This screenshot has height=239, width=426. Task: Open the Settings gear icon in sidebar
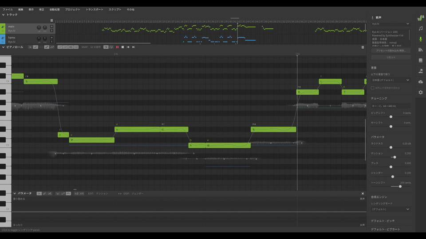click(x=421, y=92)
